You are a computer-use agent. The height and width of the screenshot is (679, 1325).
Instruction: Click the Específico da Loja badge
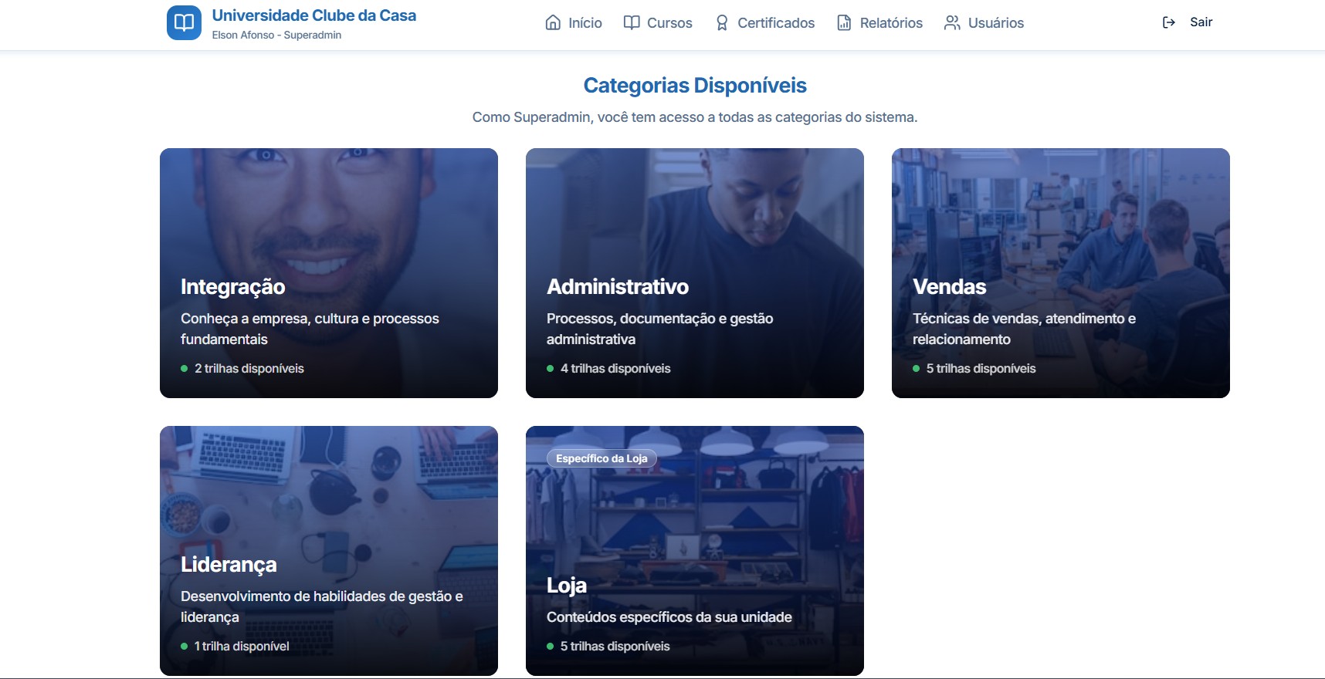pos(602,458)
